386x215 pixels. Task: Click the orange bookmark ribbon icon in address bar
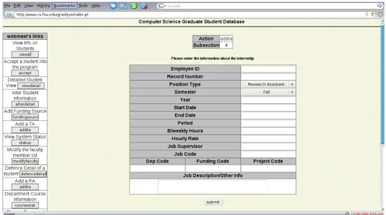point(373,14)
